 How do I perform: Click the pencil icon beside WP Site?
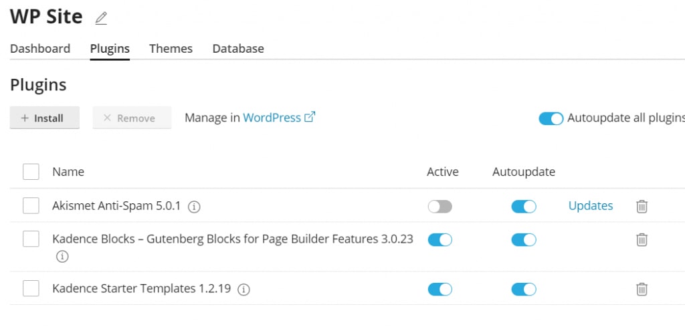101,18
